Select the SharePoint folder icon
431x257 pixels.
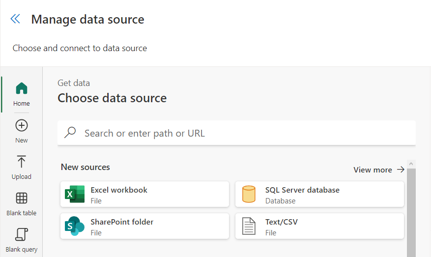tap(75, 226)
